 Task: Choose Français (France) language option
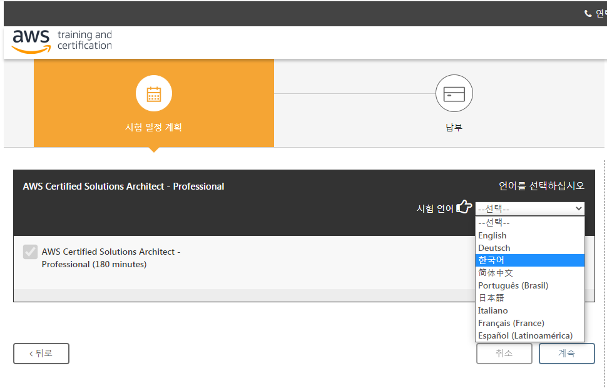(x=529, y=323)
